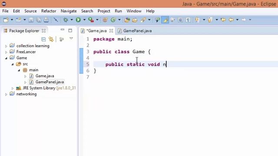Collapse the main package node
278x156 pixels.
pyautogui.click(x=19, y=70)
